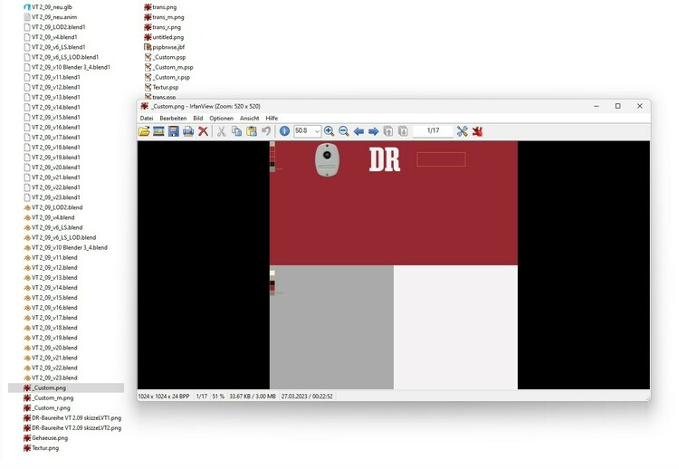Select the VT 2_09_v10 Blender 3_4.blend file
Viewport: 679px width, 469px height.
coord(70,247)
